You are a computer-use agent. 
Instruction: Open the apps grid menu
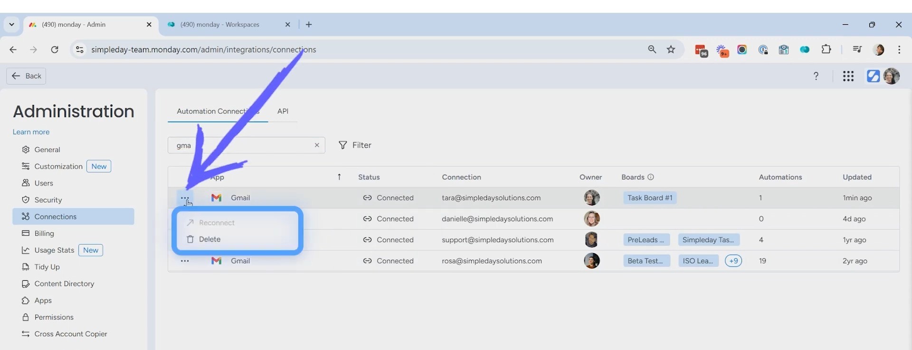click(848, 76)
